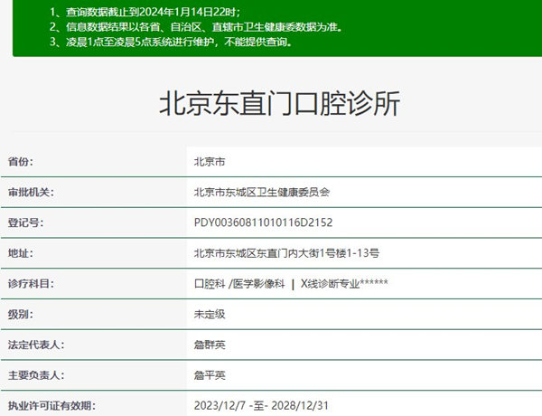Select the 诊疗科目 label
Screen dimensions: 542x416
pyautogui.click(x=31, y=284)
